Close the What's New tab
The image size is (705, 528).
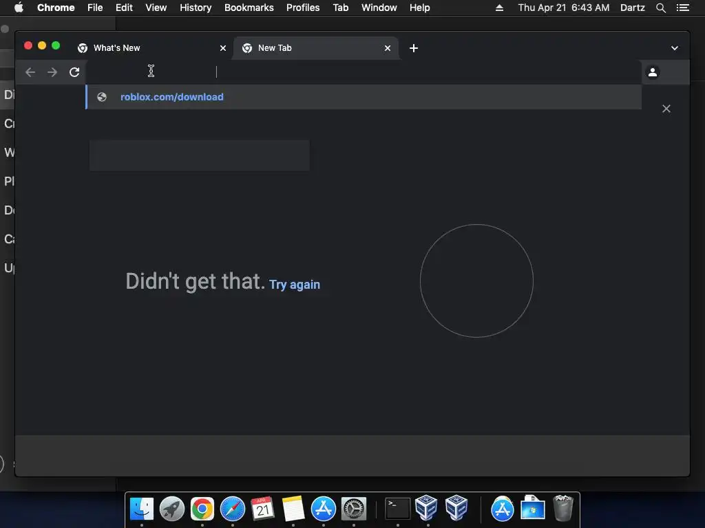click(x=222, y=48)
